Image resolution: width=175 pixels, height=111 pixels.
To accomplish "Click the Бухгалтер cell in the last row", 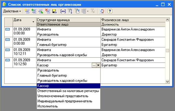I will point(133,65).
